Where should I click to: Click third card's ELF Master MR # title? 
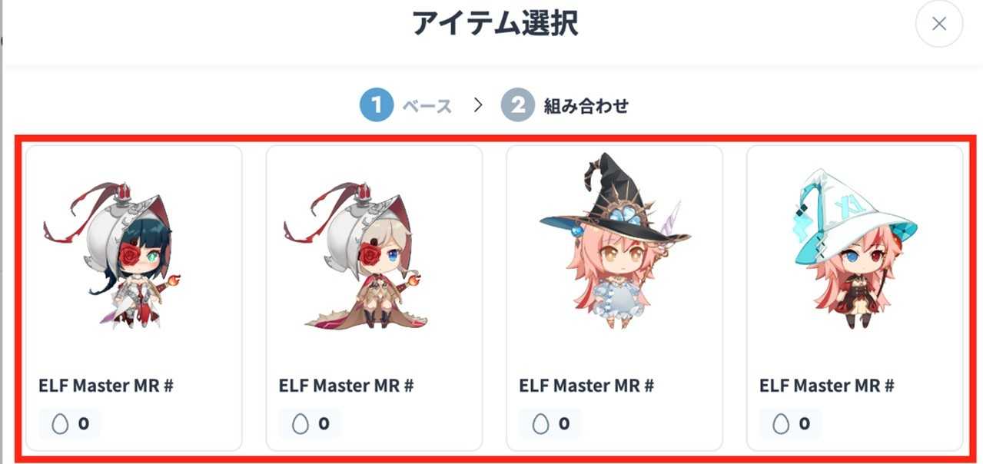point(586,386)
